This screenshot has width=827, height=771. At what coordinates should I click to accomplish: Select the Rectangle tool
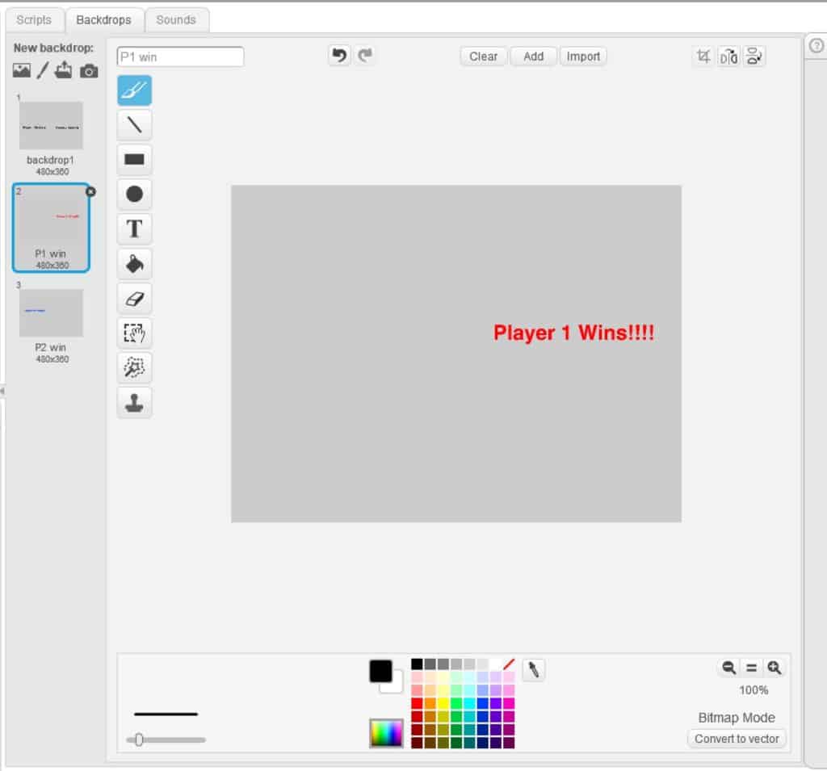(x=134, y=159)
